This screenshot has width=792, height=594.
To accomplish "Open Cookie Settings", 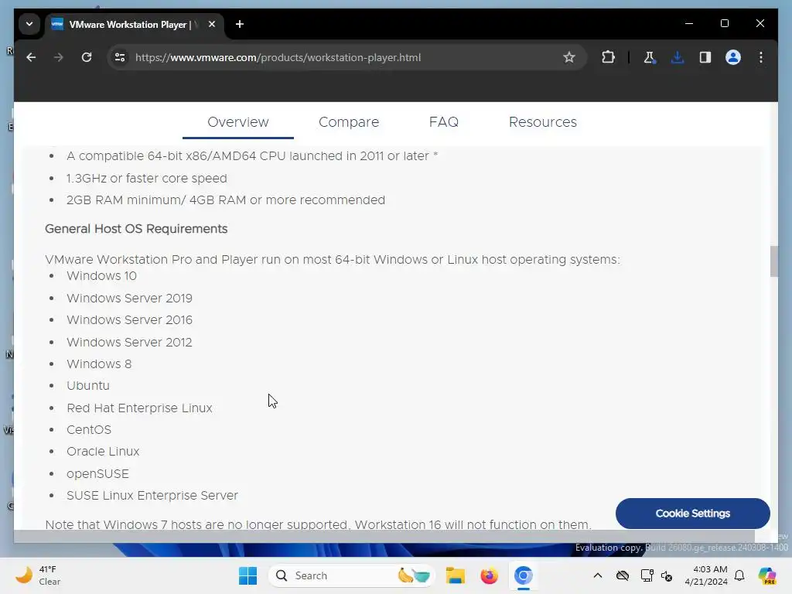I will coord(692,514).
